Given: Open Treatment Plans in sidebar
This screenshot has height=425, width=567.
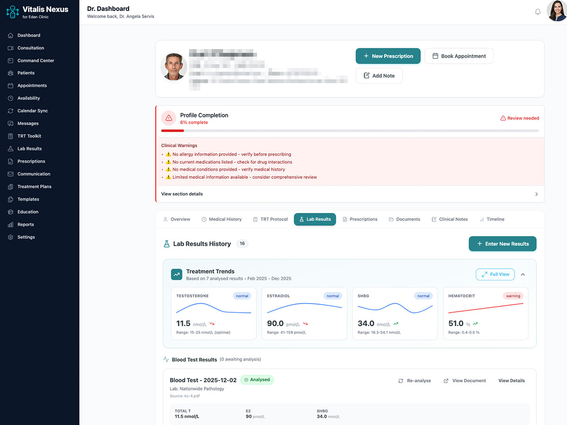Looking at the screenshot, I should click(34, 187).
